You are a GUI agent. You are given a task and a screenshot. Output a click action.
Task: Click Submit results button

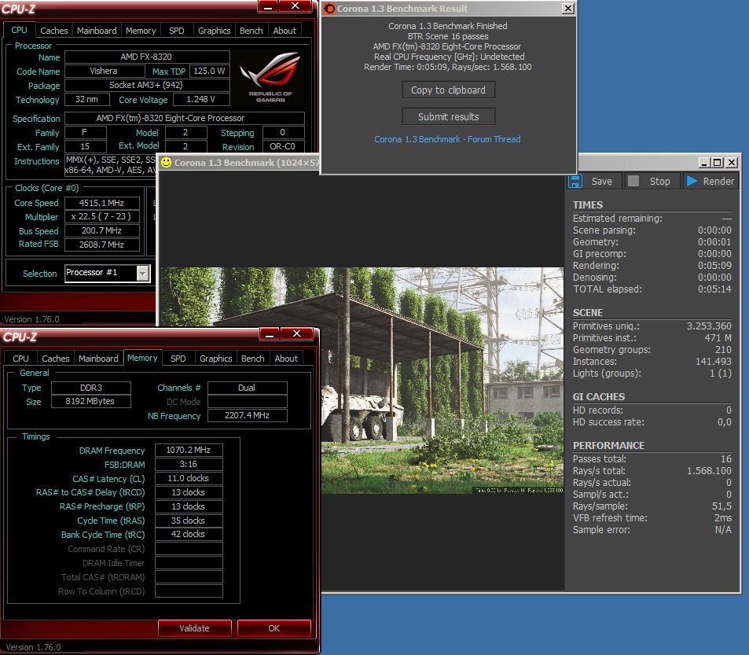point(448,116)
